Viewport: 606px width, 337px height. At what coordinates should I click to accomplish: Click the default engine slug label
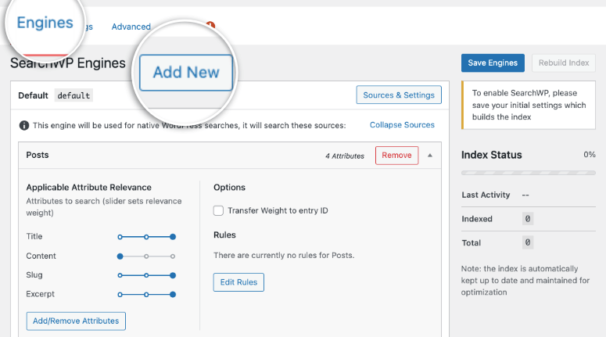[x=74, y=95]
